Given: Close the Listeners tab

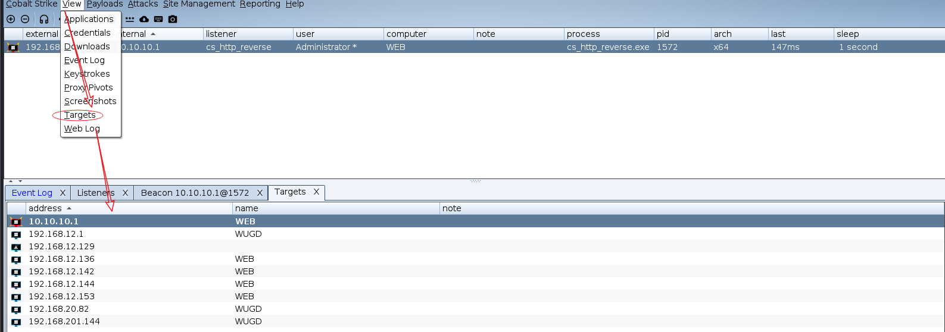Looking at the screenshot, I should 125,193.
